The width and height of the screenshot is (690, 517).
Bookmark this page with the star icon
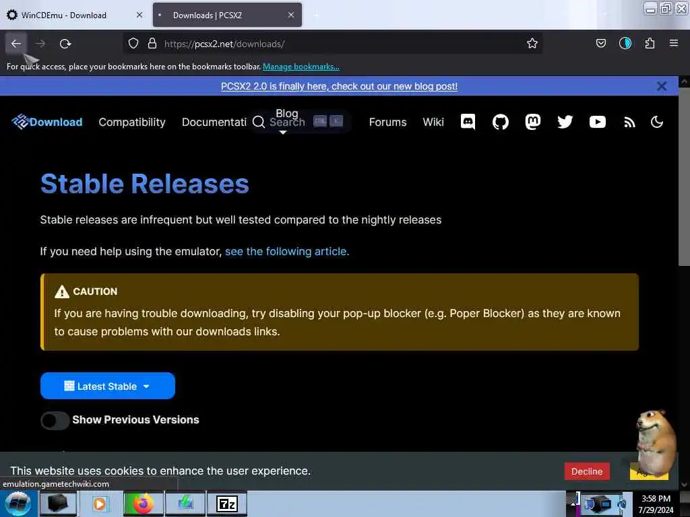click(532, 44)
